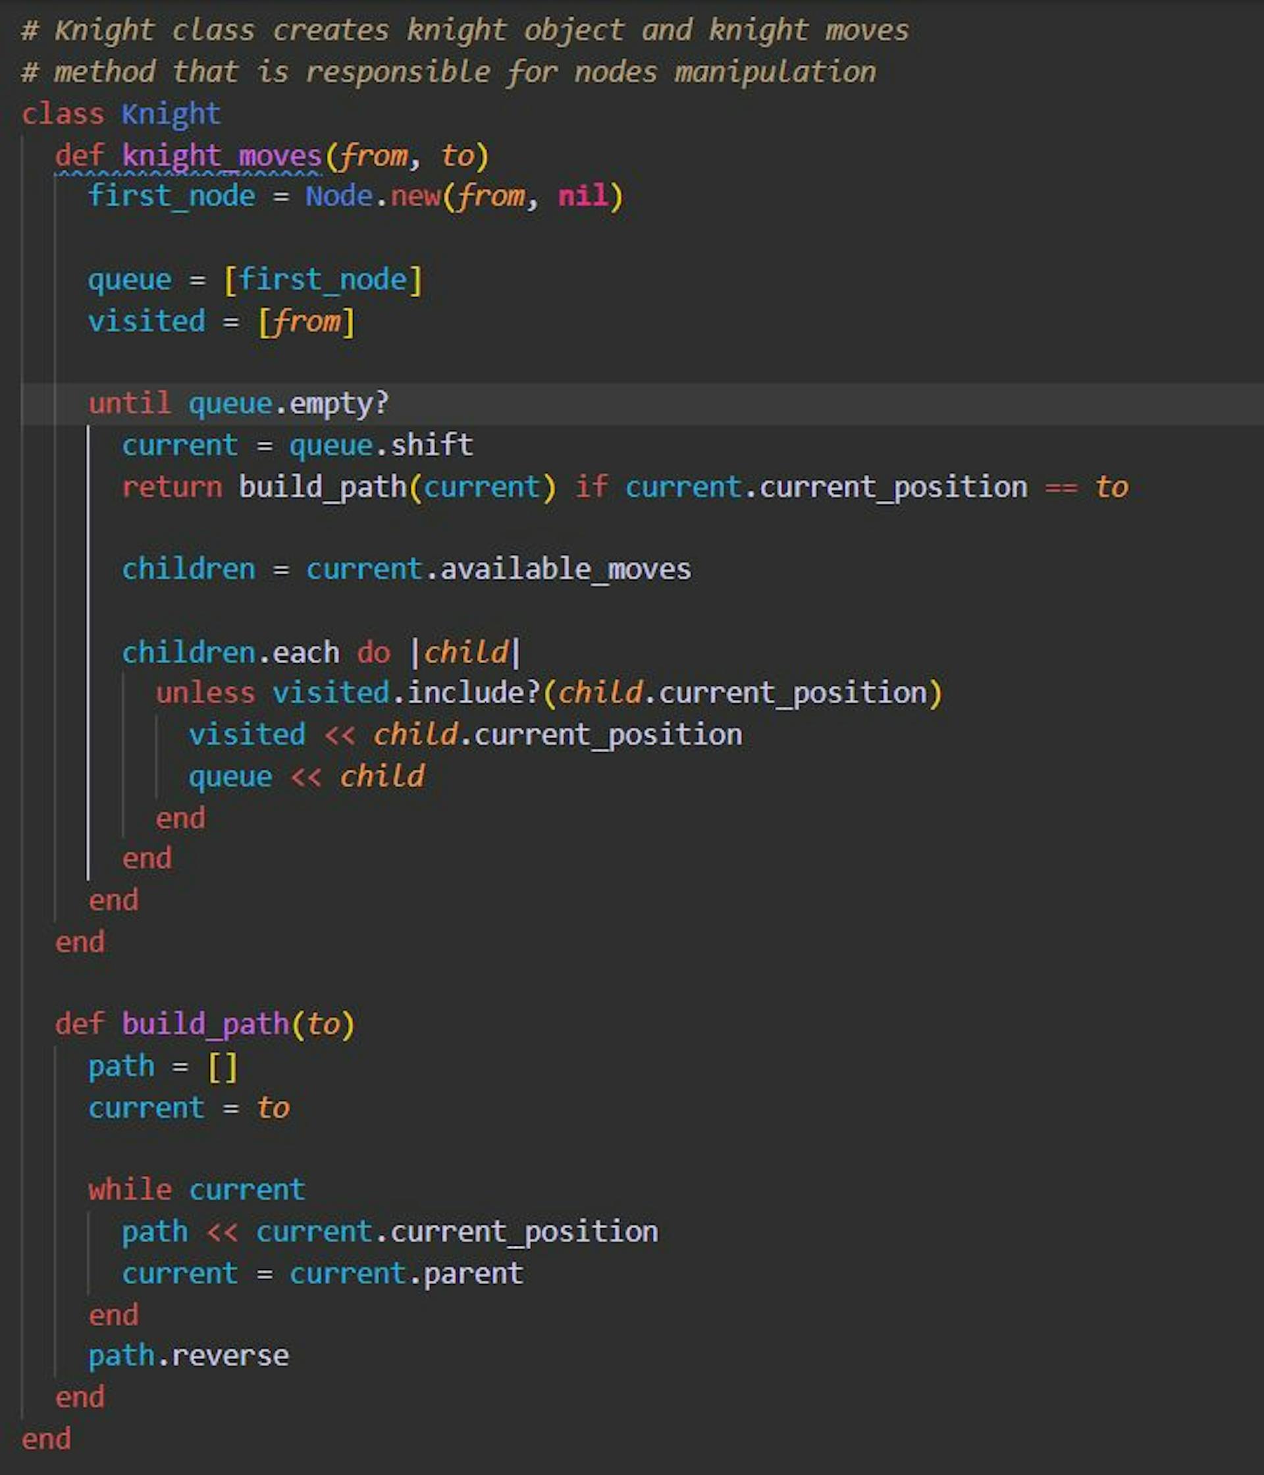
Task: Click the return keyword
Action: pyautogui.click(x=172, y=488)
